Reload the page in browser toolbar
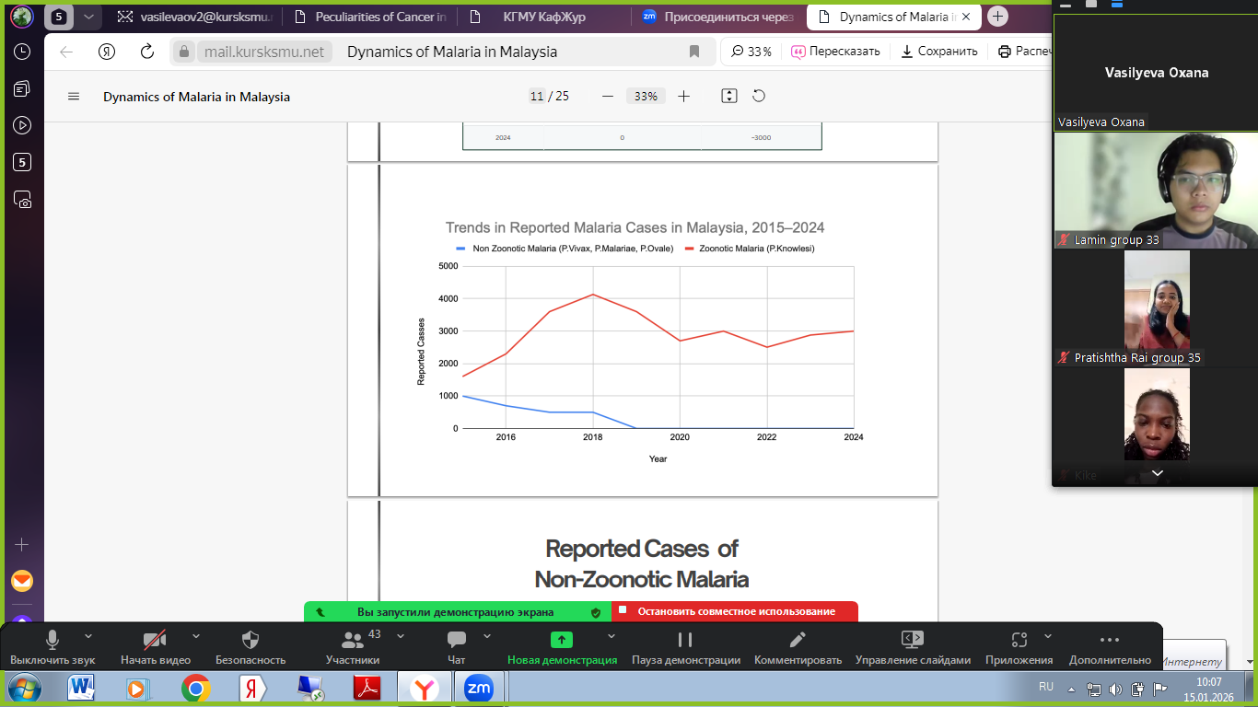The width and height of the screenshot is (1258, 707). coord(146,52)
